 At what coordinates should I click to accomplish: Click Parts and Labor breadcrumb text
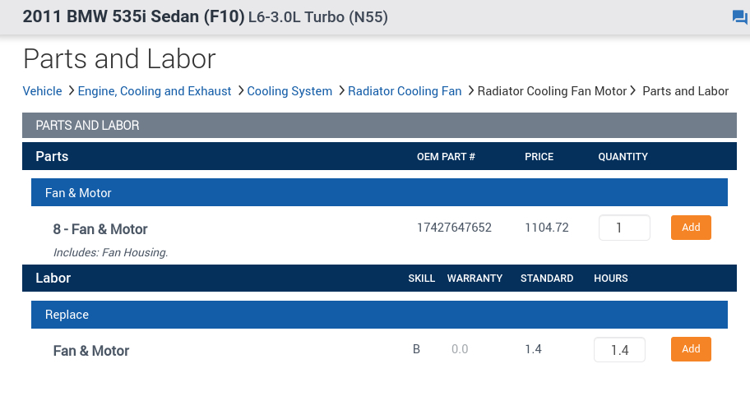685,91
